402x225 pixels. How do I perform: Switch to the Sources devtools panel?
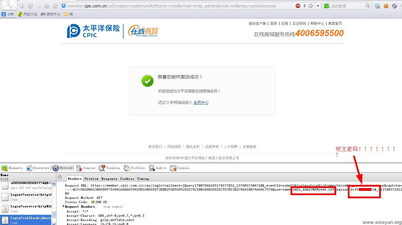point(86,168)
